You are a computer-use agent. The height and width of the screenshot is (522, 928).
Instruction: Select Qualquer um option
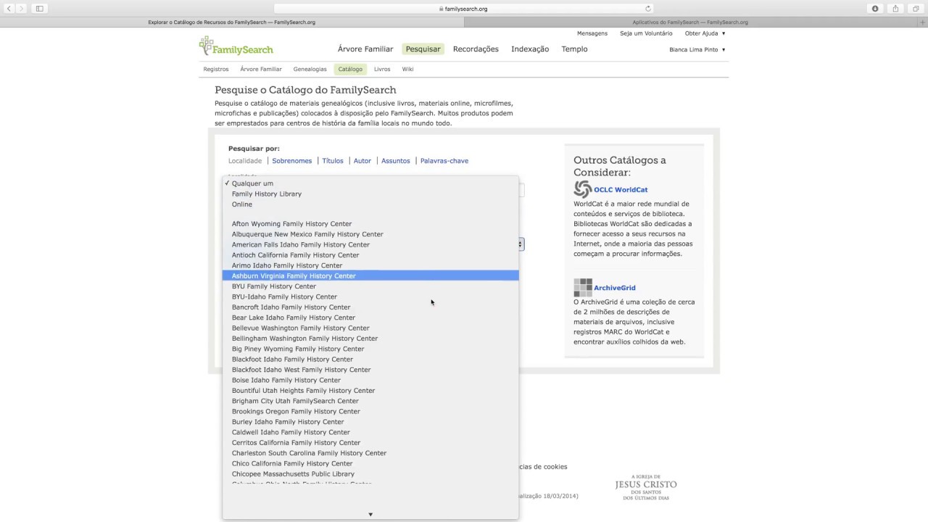tap(370, 183)
